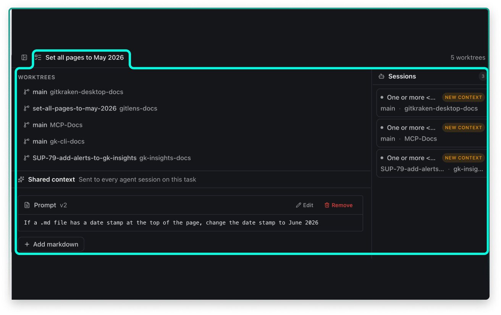The width and height of the screenshot is (501, 315).
Task: Toggle the sidebar panel icon
Action: pyautogui.click(x=24, y=58)
